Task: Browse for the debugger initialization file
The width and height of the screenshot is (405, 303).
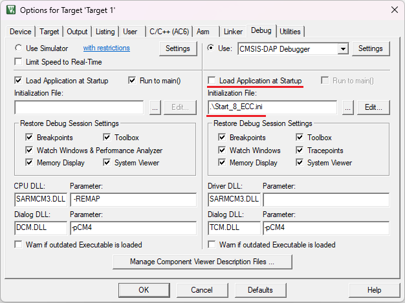Action: (347, 107)
